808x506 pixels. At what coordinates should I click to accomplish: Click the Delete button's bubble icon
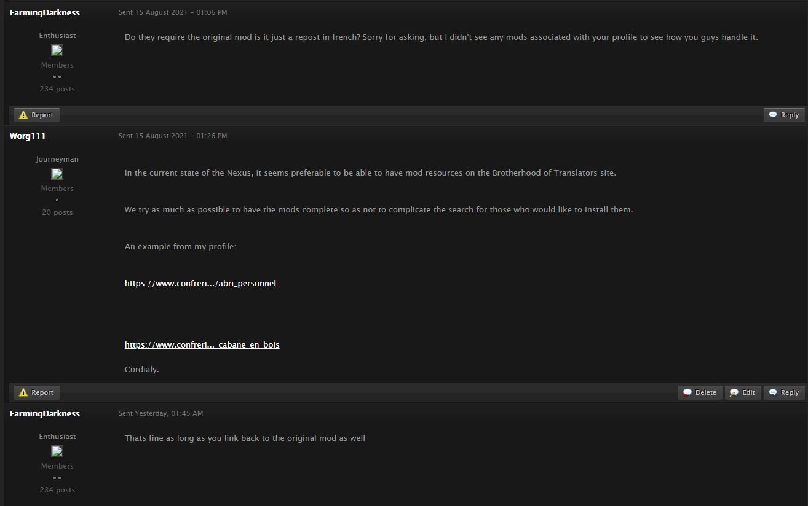[687, 392]
